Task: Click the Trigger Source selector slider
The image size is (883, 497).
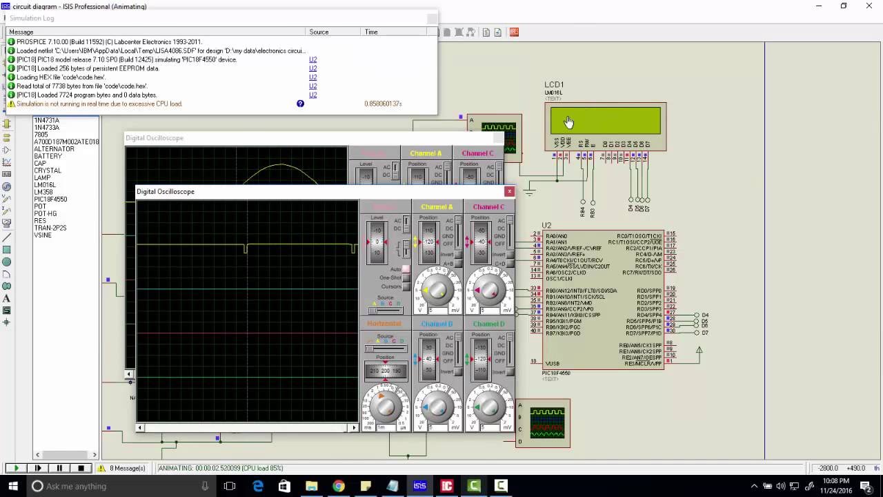Action: point(385,311)
